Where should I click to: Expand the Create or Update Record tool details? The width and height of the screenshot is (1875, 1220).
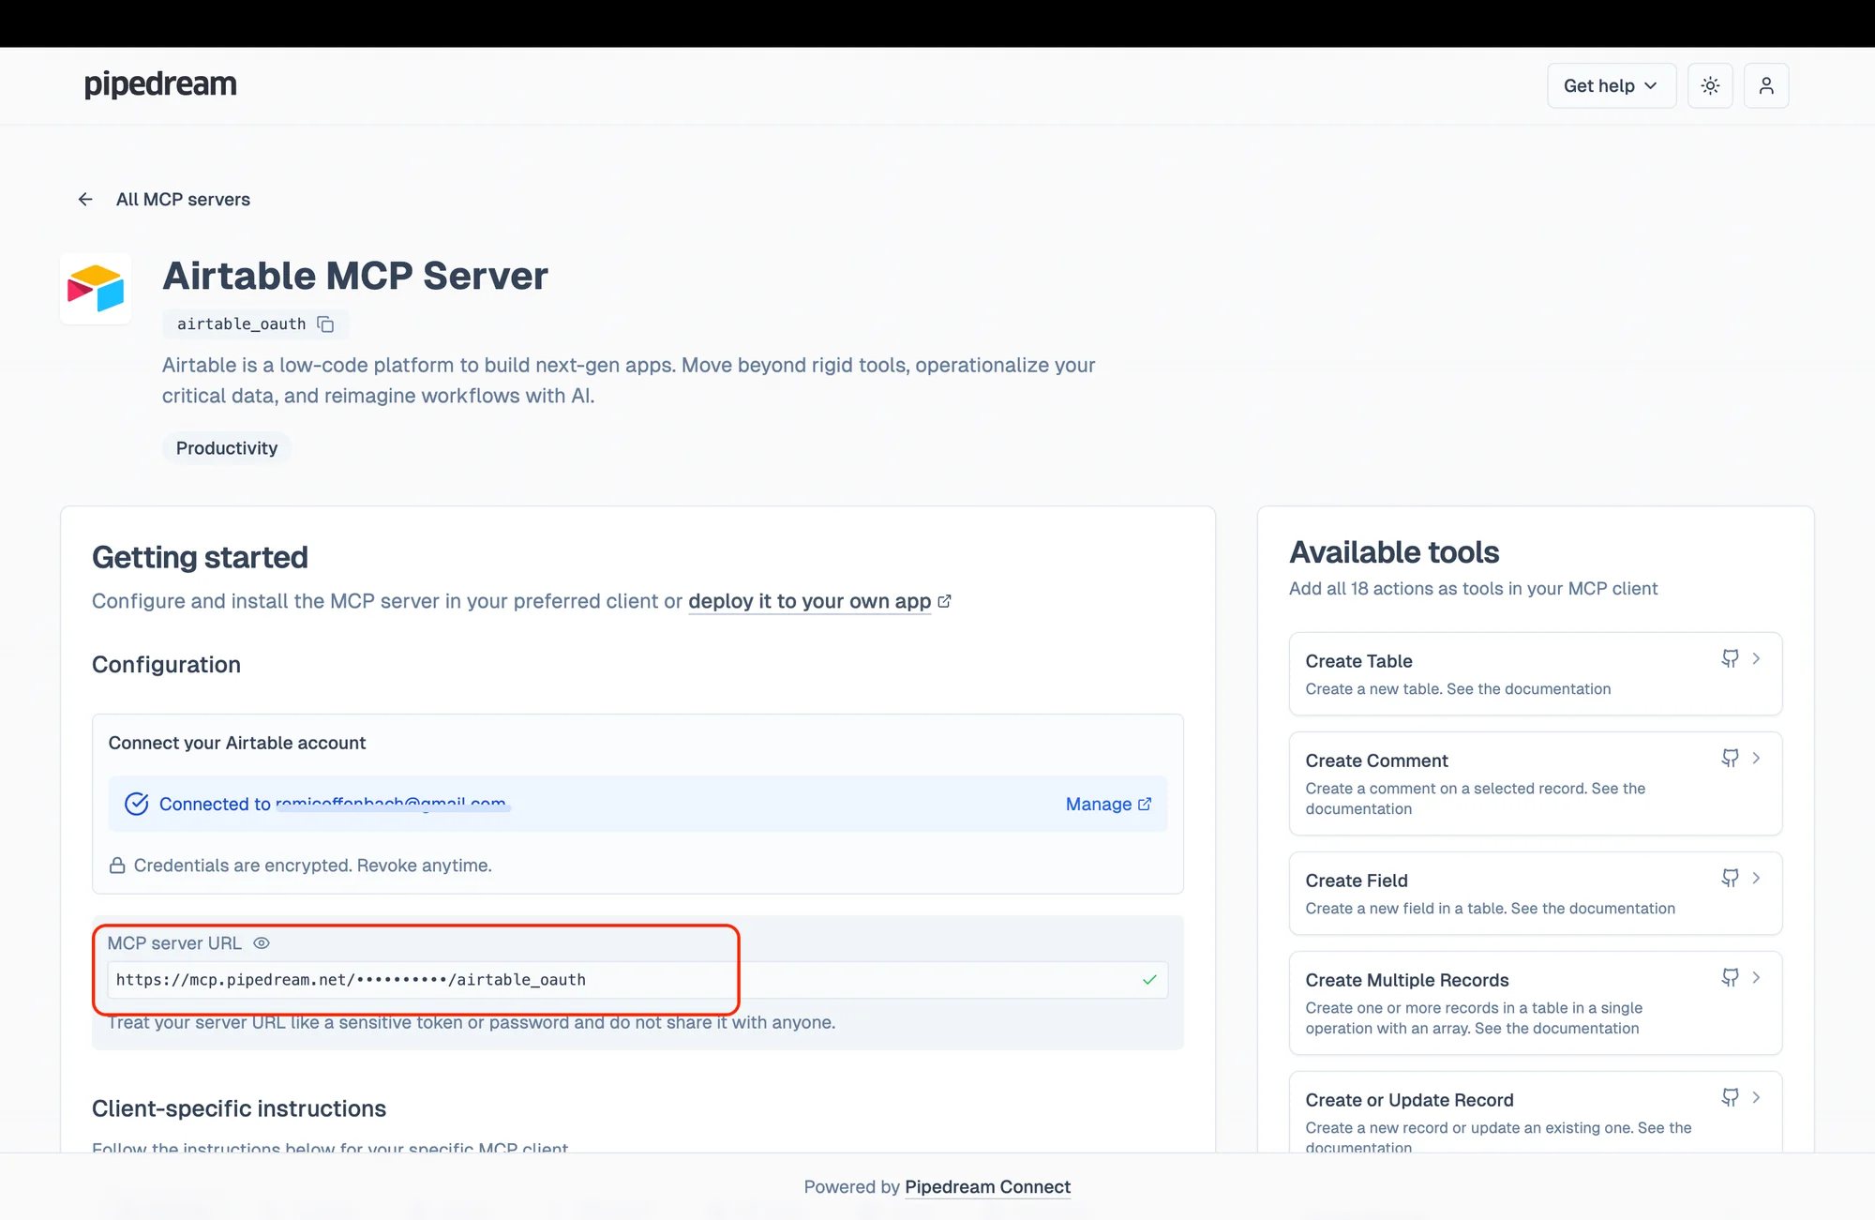click(x=1757, y=1097)
